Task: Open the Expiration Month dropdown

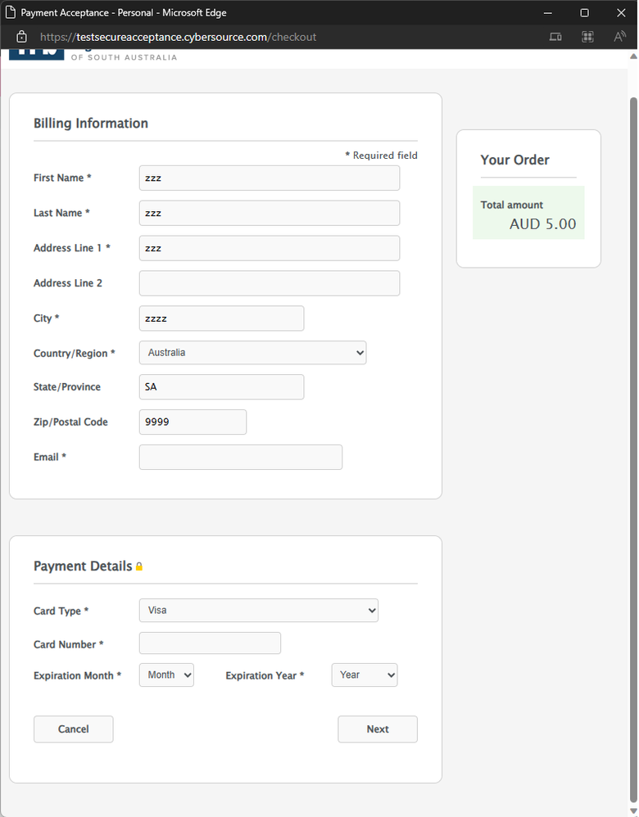Action: click(166, 675)
